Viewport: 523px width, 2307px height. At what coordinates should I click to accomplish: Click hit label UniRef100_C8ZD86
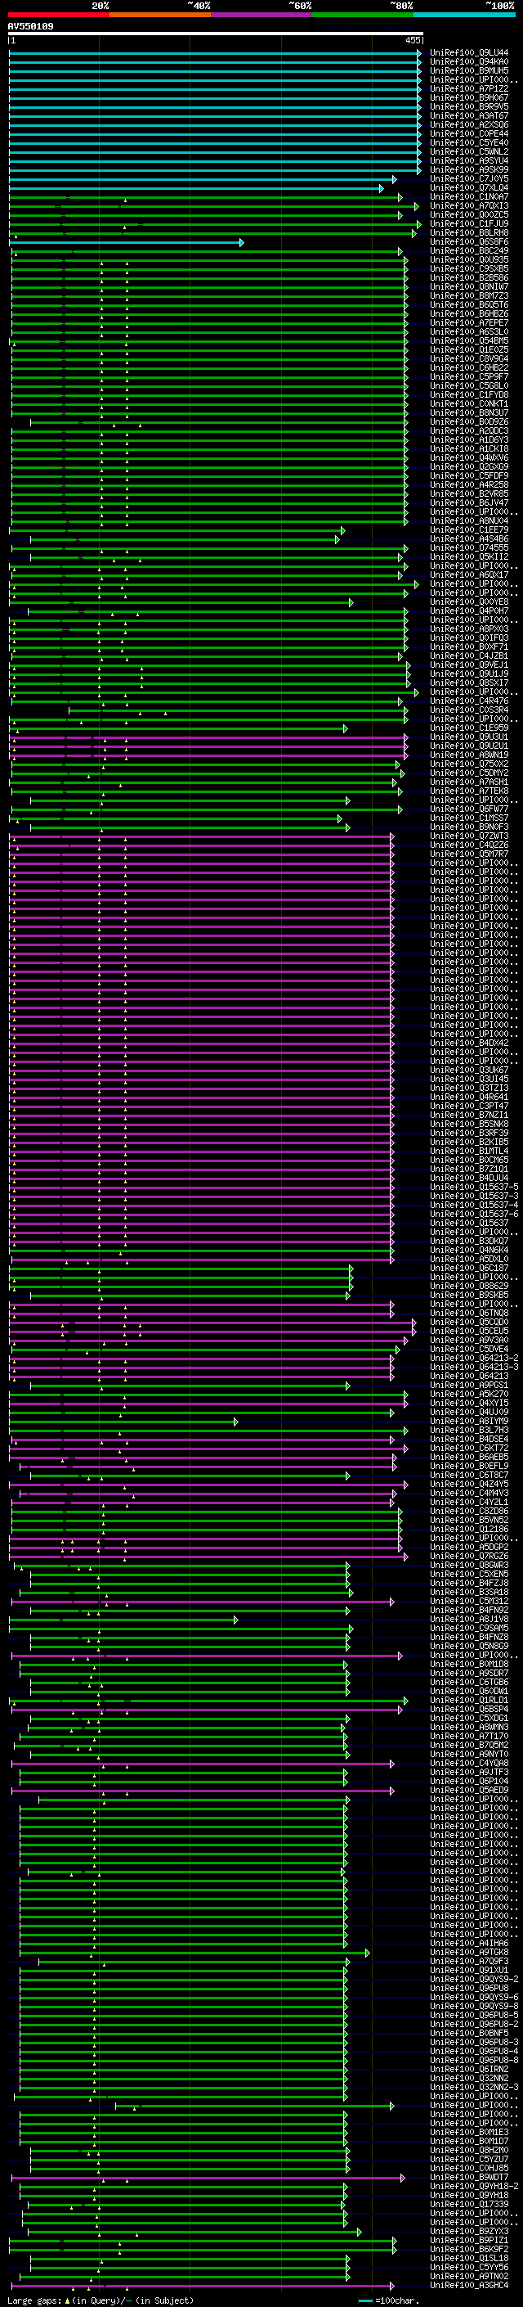(x=469, y=1511)
